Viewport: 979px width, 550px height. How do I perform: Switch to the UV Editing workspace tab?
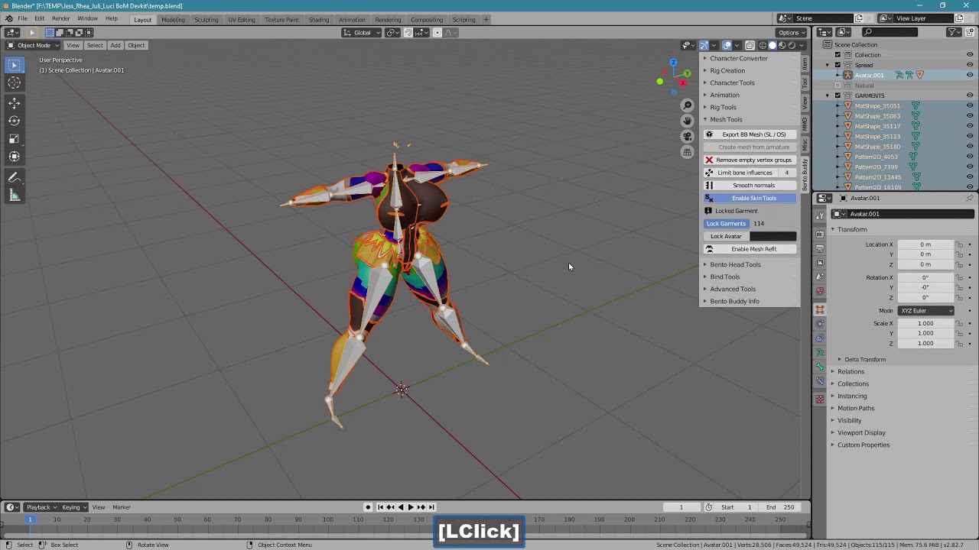tap(241, 19)
